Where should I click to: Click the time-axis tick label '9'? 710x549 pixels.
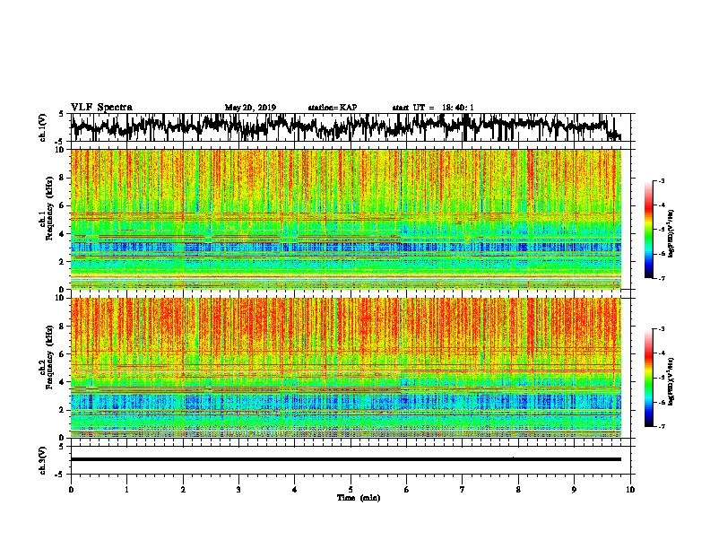(x=574, y=490)
